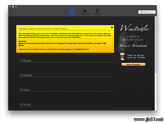Viewport: 165px width, 123px height.
Task: Switch to the On My Mac tab
Action: click(85, 12)
